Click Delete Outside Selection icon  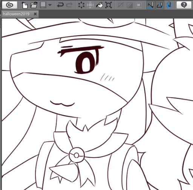pyautogui.click(x=90, y=5)
